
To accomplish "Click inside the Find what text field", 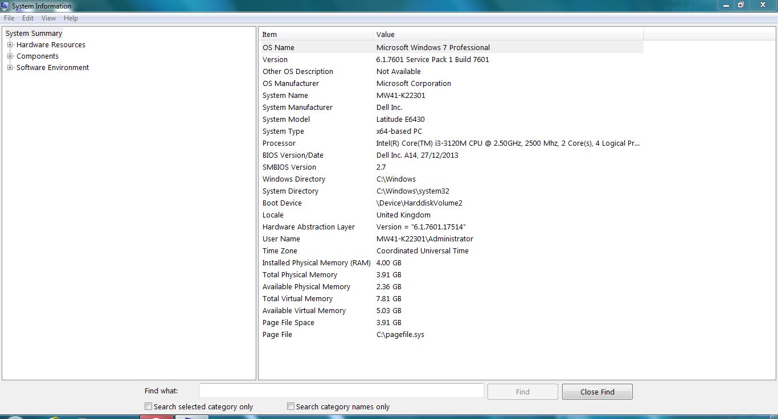I will tap(341, 391).
